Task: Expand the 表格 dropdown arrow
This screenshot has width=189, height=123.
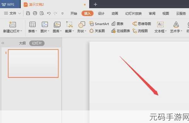Action: coord(36,31)
